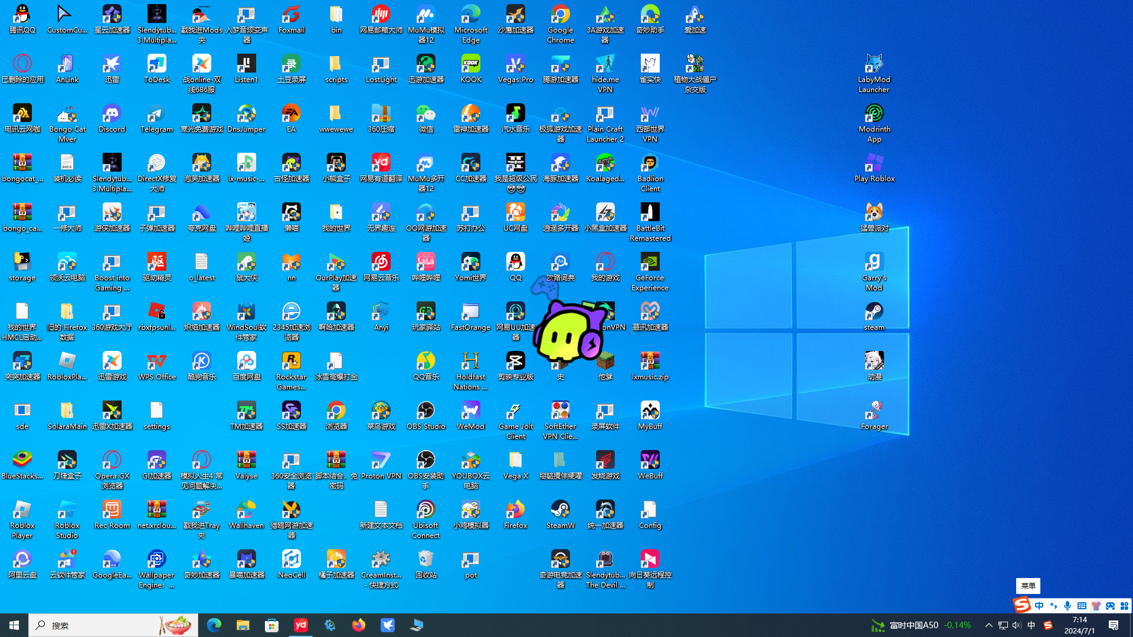Screen dimensions: 1133x637
Task: Toggle Sogou Chinese/English input mode
Action: (1039, 606)
